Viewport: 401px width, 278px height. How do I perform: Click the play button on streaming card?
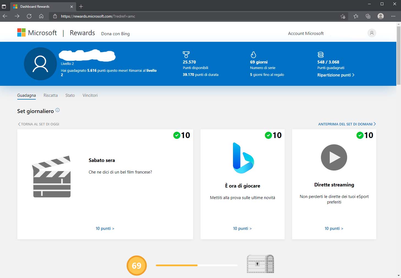point(334,157)
